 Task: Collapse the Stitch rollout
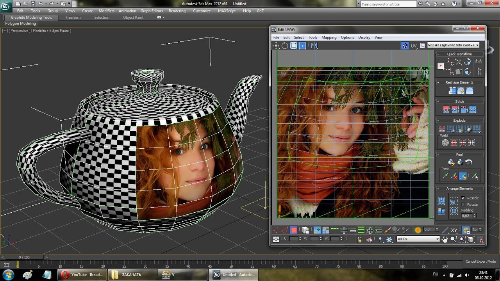(x=459, y=101)
